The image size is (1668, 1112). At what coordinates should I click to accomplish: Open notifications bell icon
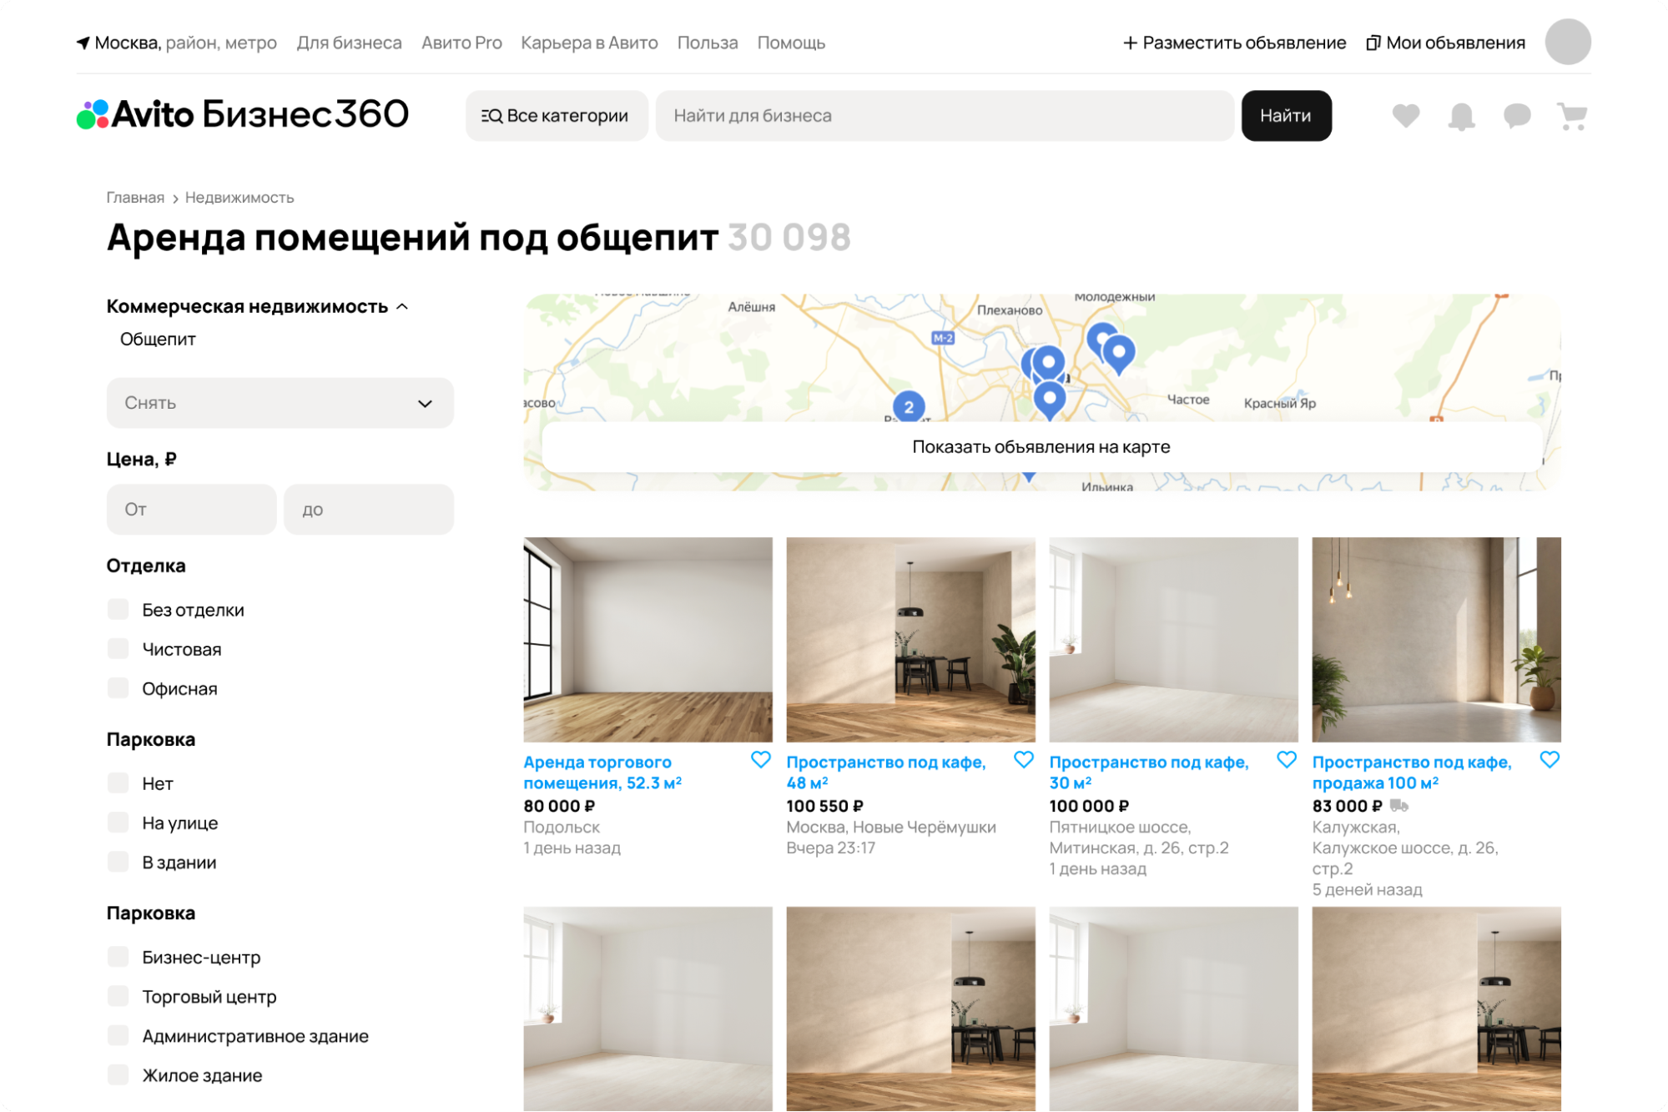pos(1461,116)
